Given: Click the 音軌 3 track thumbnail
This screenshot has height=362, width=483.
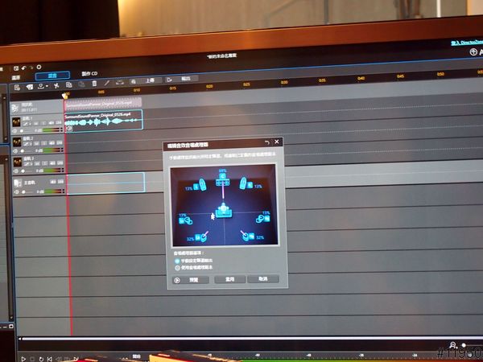Looking at the screenshot, I should (x=18, y=162).
